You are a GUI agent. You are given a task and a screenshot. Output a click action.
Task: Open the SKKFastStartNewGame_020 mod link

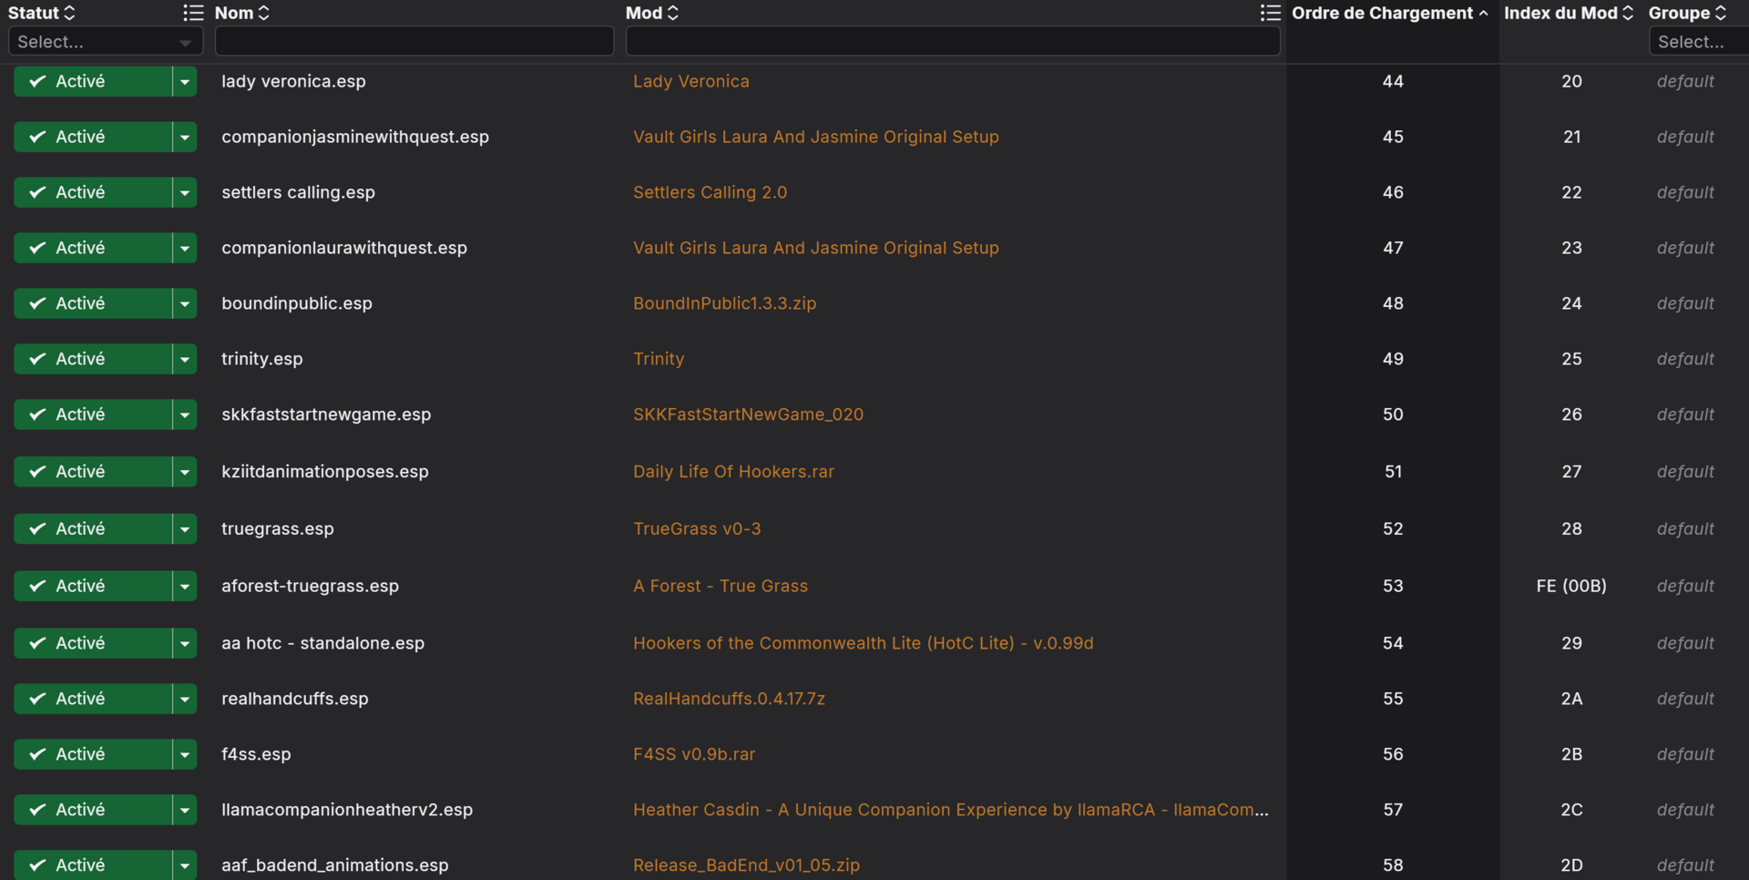coord(748,414)
